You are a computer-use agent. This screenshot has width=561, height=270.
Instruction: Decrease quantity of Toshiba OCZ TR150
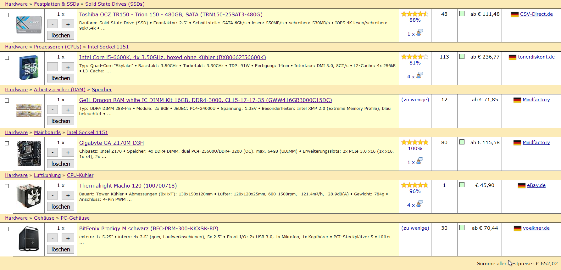pos(53,24)
